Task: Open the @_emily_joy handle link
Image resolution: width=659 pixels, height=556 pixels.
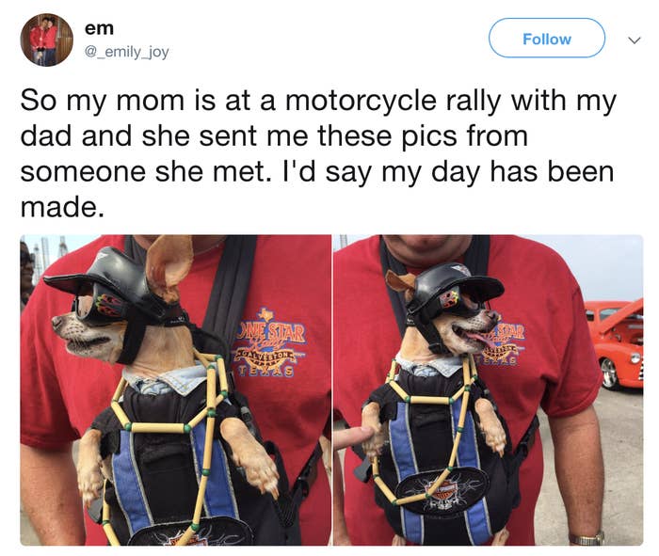Action: pyautogui.click(x=126, y=52)
